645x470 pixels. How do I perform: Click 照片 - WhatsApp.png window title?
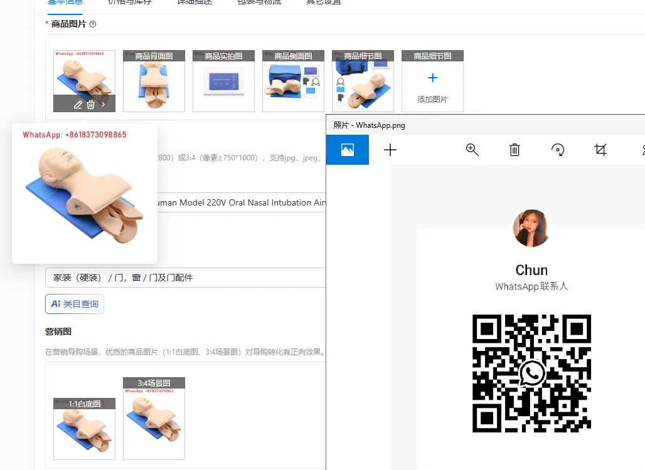coord(369,125)
